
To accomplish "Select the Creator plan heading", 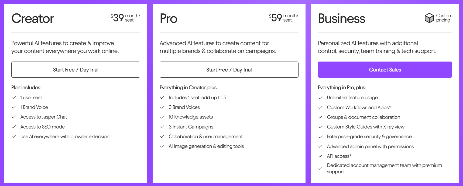I will [32, 18].
